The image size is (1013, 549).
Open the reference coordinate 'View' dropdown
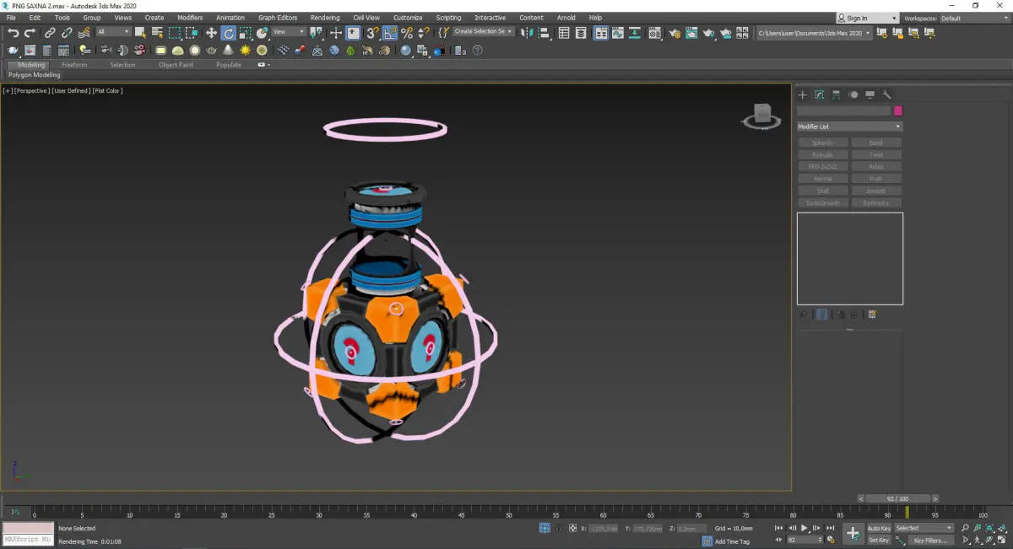[288, 32]
